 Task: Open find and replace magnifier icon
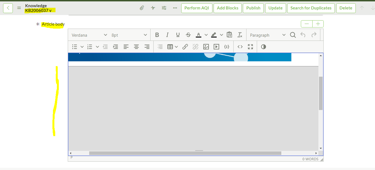tap(293, 35)
